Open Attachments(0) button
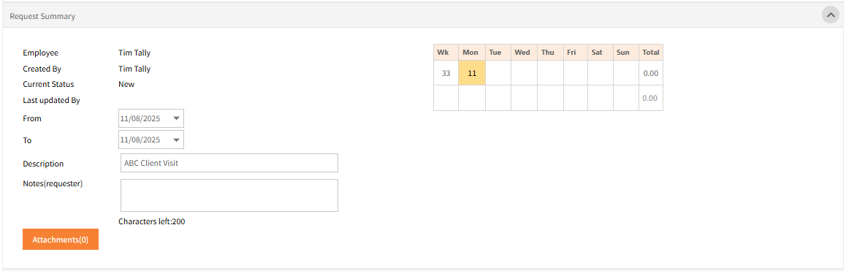The image size is (846, 271). (61, 239)
